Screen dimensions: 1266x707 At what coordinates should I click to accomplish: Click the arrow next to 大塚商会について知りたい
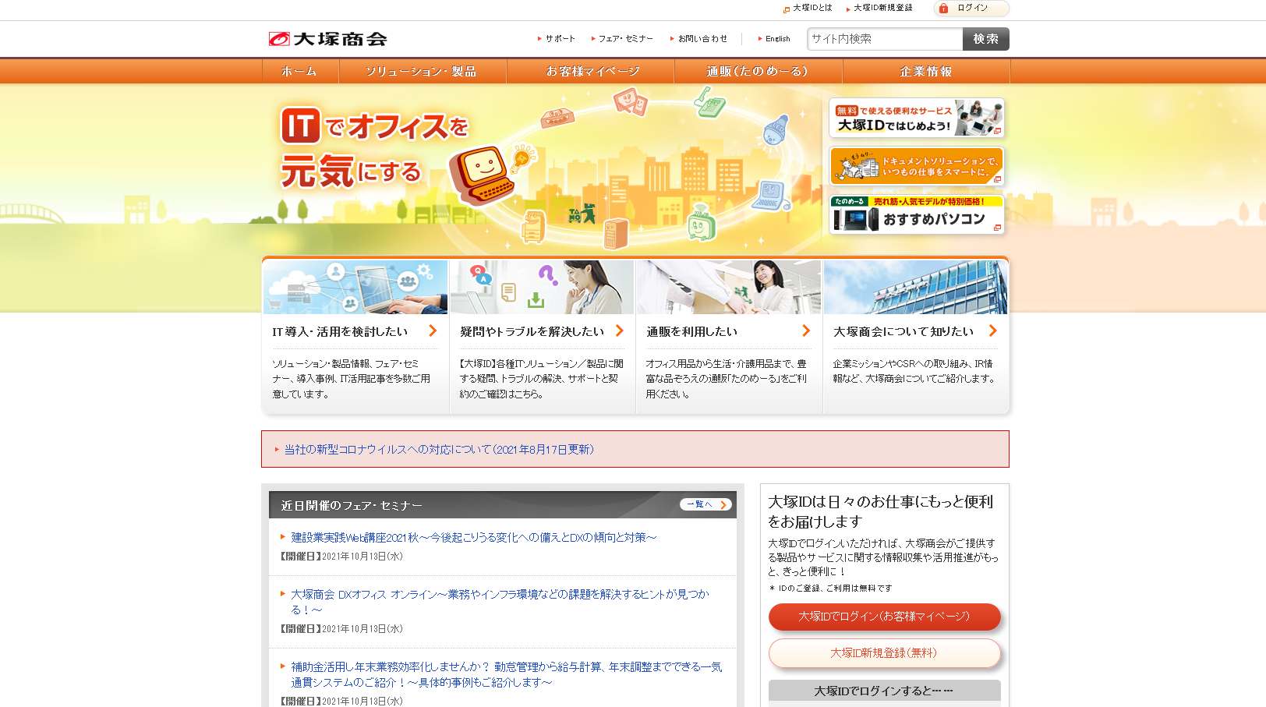pyautogui.click(x=992, y=331)
